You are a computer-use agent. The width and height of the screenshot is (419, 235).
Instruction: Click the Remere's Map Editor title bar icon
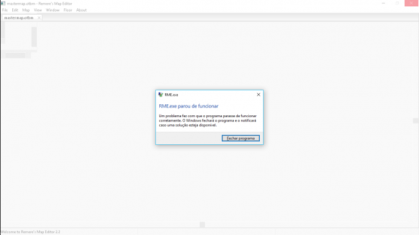3,3
